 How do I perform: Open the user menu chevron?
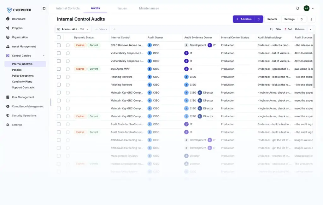[x=313, y=9]
